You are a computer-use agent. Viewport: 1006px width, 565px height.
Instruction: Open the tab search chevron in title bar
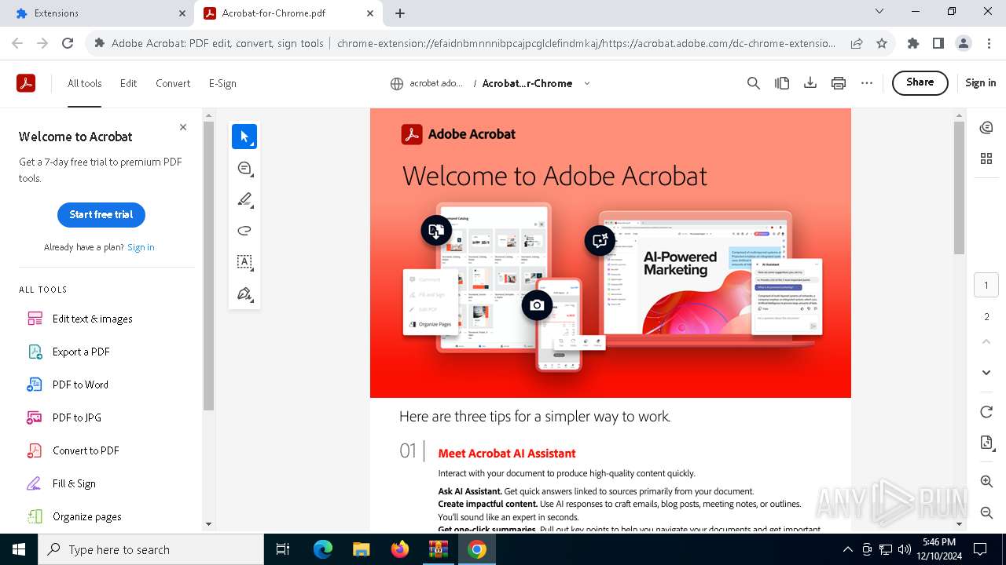pos(879,12)
